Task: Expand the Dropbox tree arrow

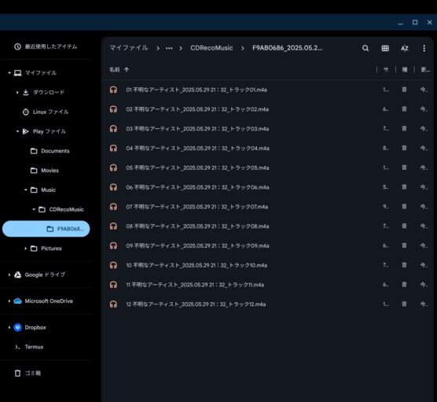Action: pos(9,327)
